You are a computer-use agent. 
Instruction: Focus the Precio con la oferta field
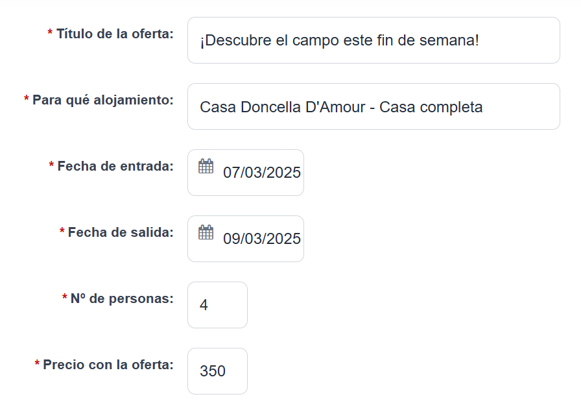click(217, 371)
